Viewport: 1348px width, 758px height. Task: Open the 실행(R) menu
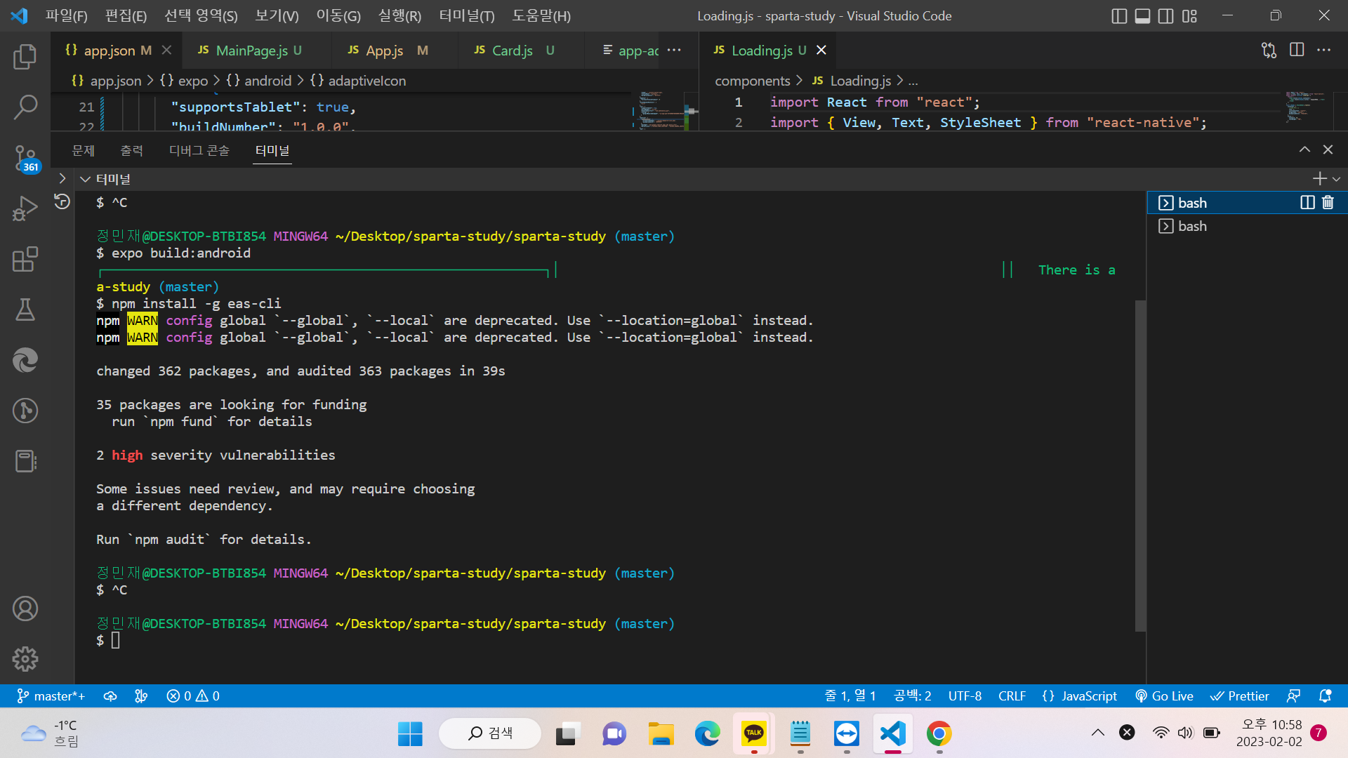tap(399, 16)
